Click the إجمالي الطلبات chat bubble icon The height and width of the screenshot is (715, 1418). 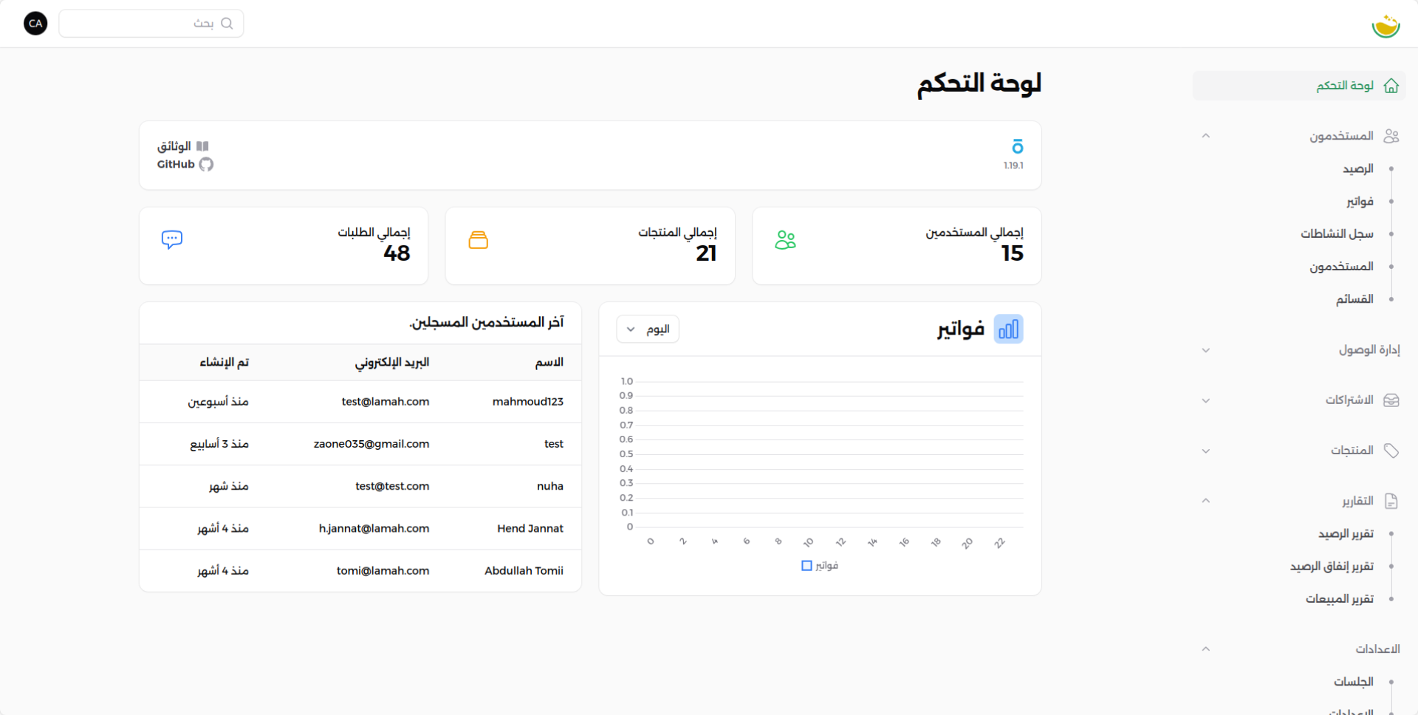pos(172,239)
